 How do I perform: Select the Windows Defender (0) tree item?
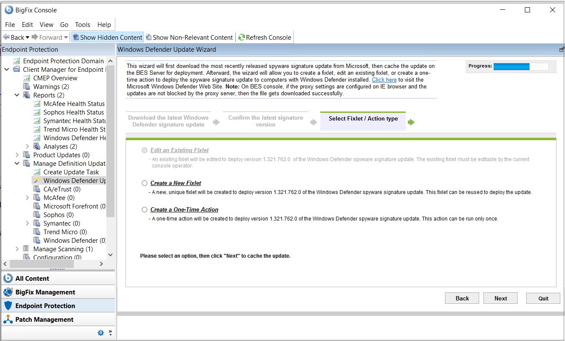(x=75, y=241)
